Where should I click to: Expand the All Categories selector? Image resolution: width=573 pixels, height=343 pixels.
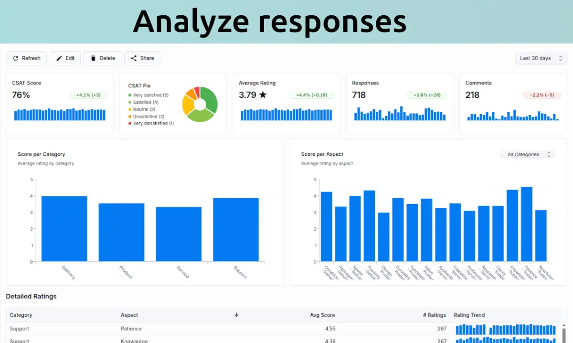point(527,154)
